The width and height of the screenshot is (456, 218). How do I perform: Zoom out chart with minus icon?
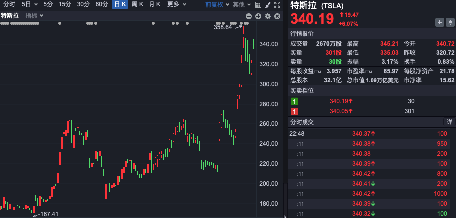click(248, 16)
